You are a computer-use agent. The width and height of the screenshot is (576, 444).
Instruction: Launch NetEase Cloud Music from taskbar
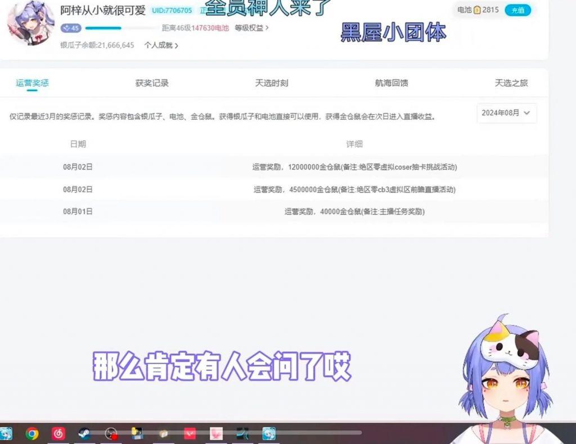click(x=58, y=433)
